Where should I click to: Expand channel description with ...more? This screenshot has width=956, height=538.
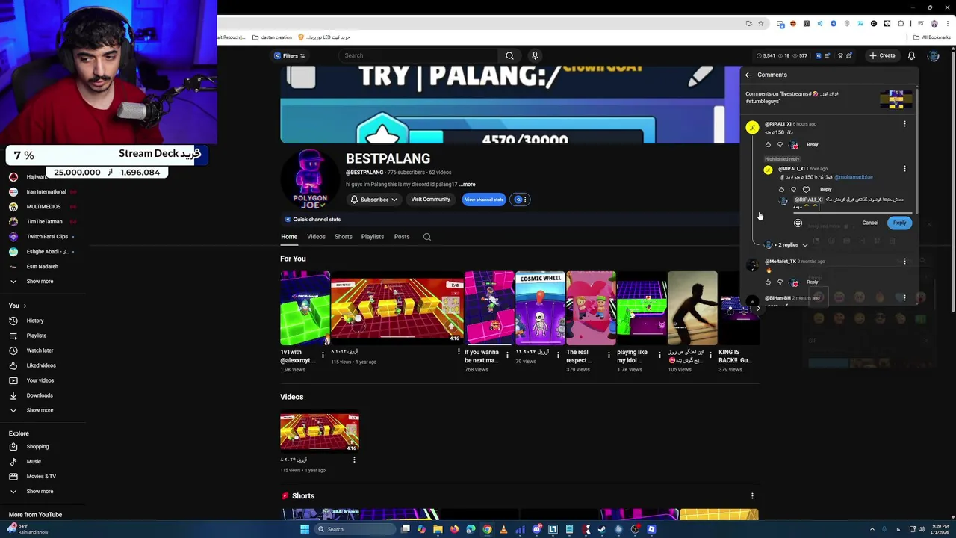click(468, 185)
